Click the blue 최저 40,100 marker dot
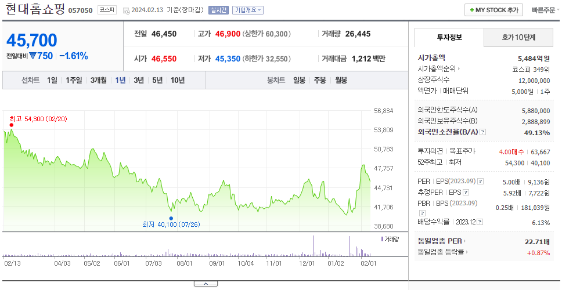Image resolution: width=562 pixels, height=290 pixels. (x=171, y=218)
